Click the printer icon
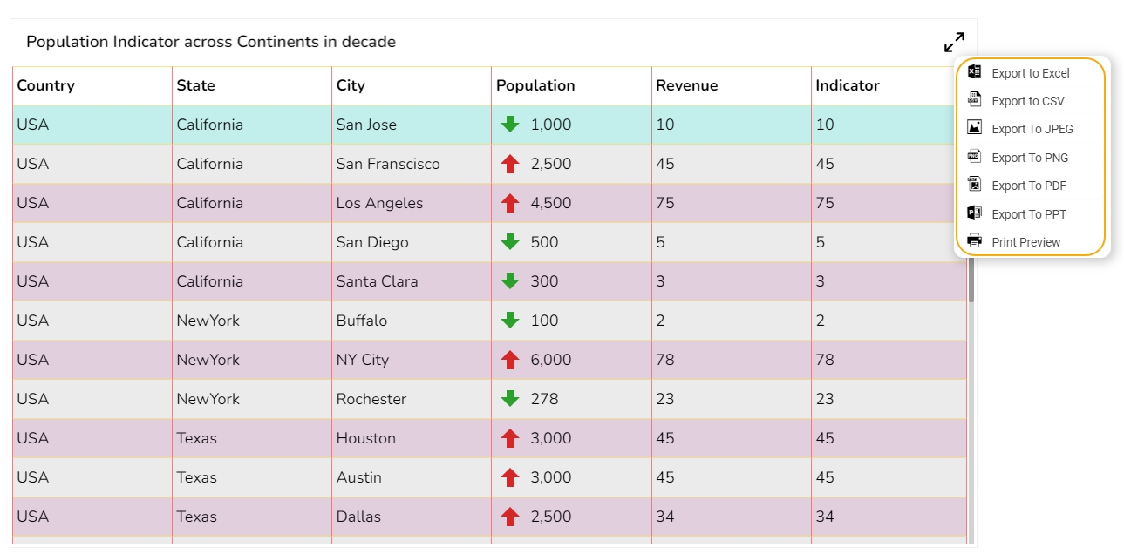Screen dimensions: 1124x554 tap(975, 241)
